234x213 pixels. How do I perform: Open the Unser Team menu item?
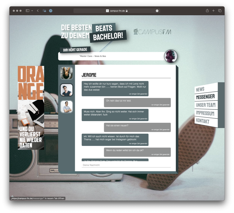pos(206,105)
